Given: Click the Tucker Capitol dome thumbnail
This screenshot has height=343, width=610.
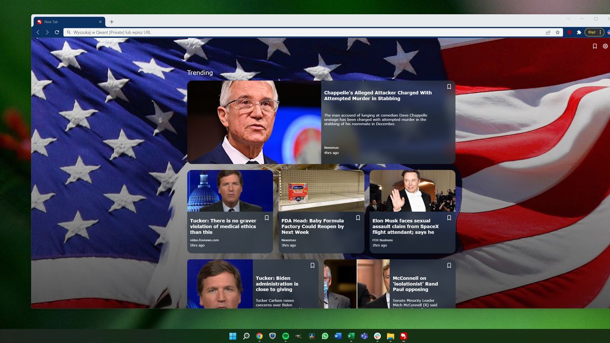Looking at the screenshot, I should 230,191.
